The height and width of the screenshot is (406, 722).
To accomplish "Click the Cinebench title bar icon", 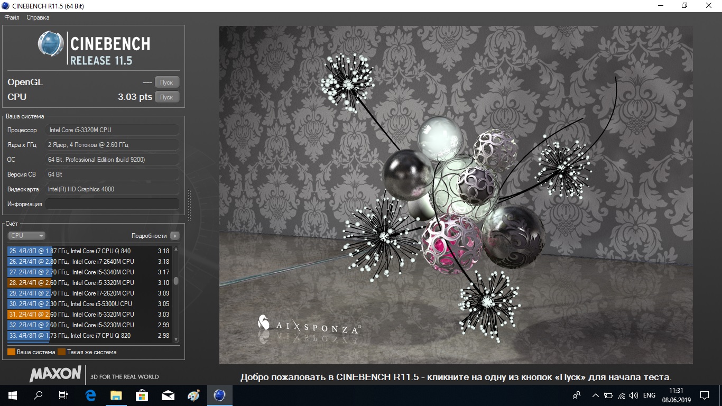I will click(x=6, y=6).
